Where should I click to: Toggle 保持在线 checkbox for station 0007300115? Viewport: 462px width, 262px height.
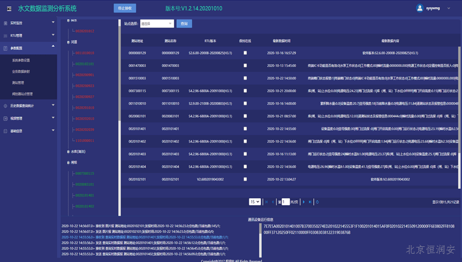click(245, 91)
